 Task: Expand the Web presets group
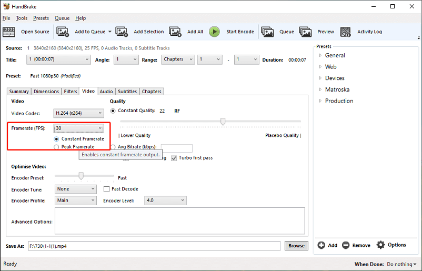point(320,67)
